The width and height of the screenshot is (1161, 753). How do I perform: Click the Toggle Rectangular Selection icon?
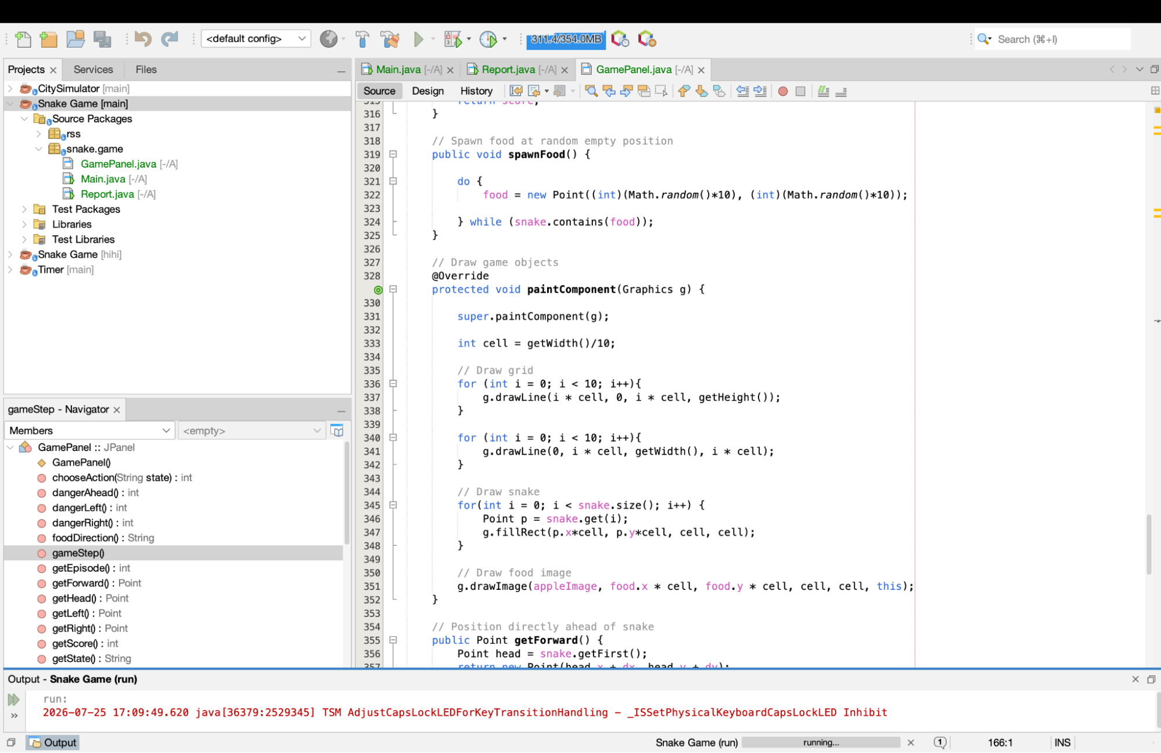(661, 91)
